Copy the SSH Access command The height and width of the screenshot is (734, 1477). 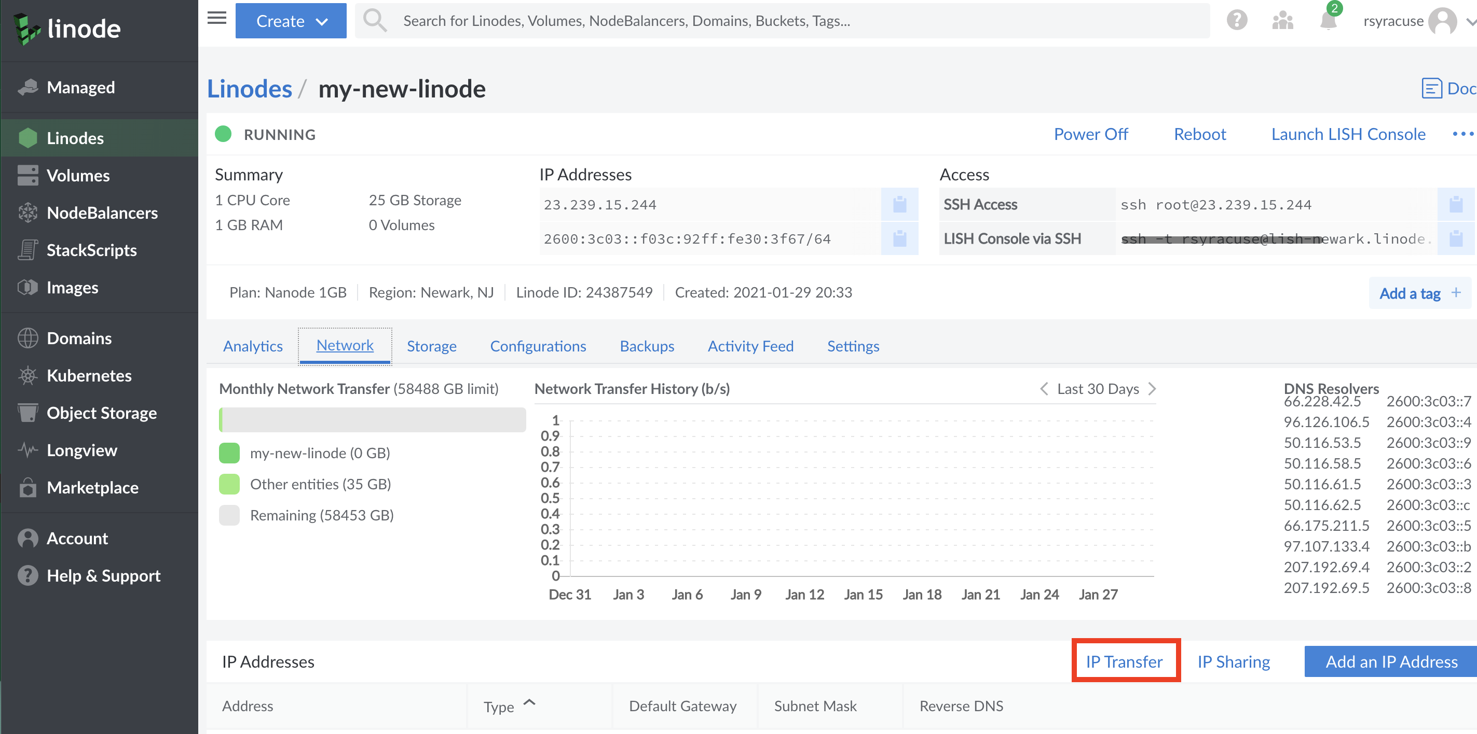click(x=1455, y=204)
